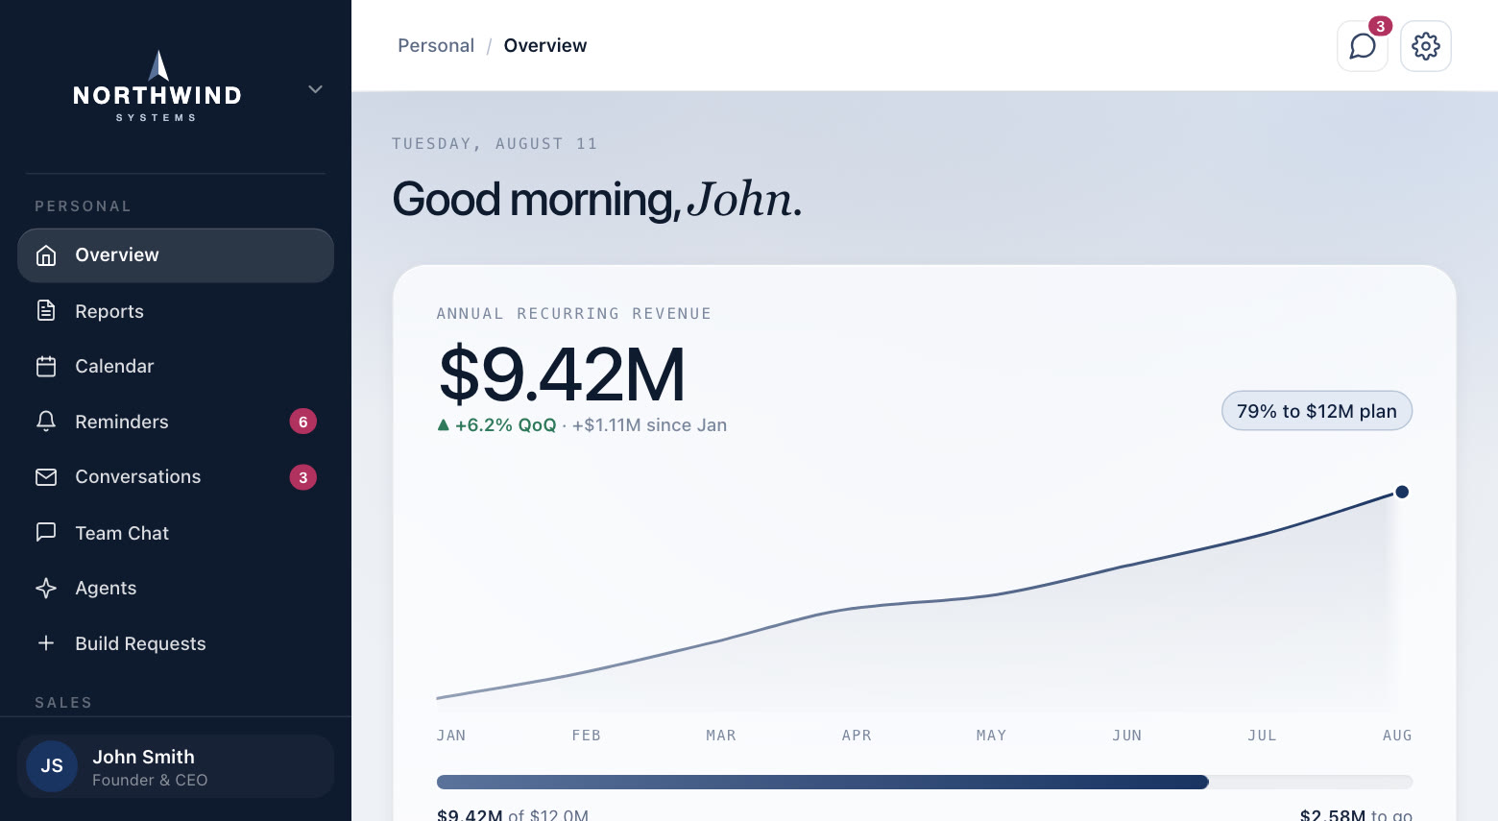Open the Overview menu item

[176, 255]
